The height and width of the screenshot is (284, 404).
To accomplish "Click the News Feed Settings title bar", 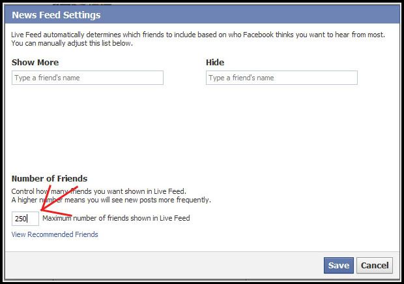I will pyautogui.click(x=202, y=15).
